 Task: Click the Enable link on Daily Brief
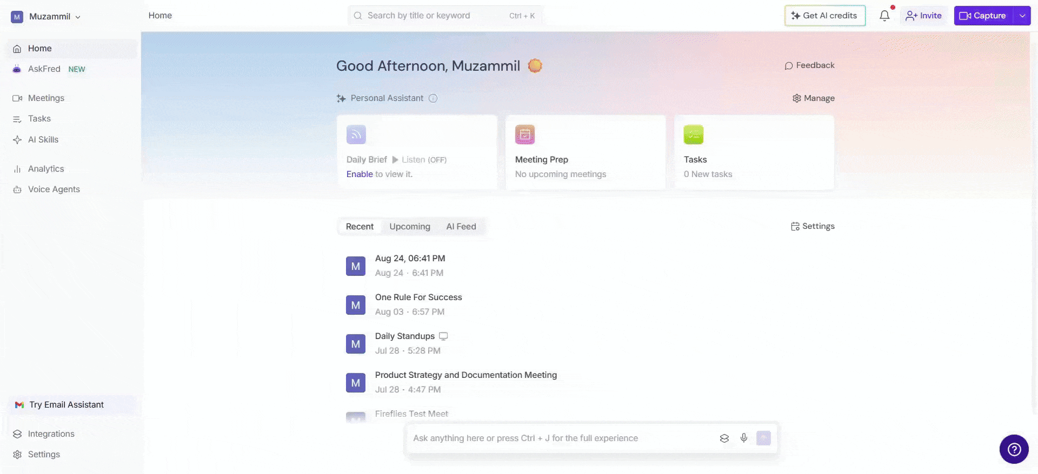pyautogui.click(x=360, y=174)
